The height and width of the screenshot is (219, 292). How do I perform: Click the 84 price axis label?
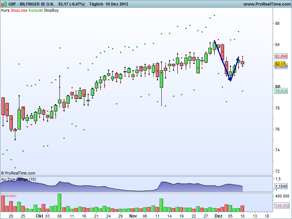point(277,45)
